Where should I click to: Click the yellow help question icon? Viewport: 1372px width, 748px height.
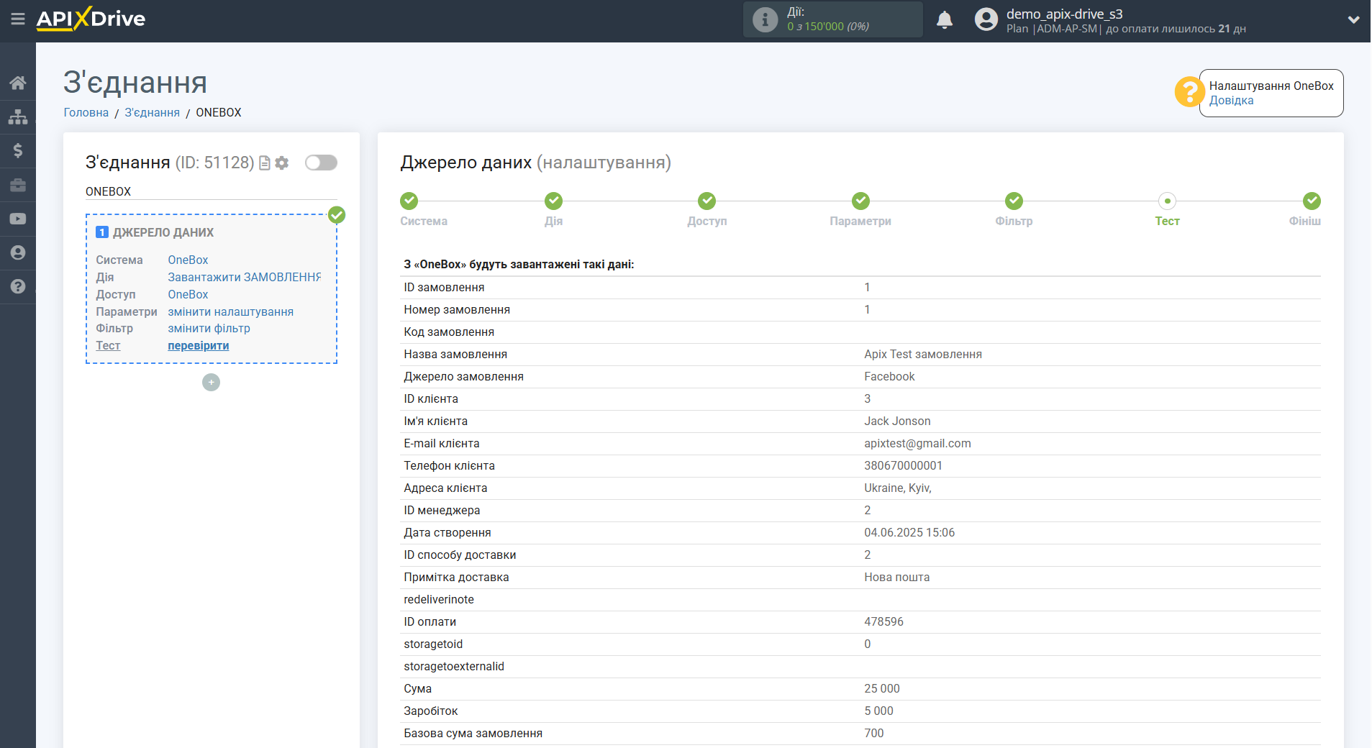(1189, 92)
